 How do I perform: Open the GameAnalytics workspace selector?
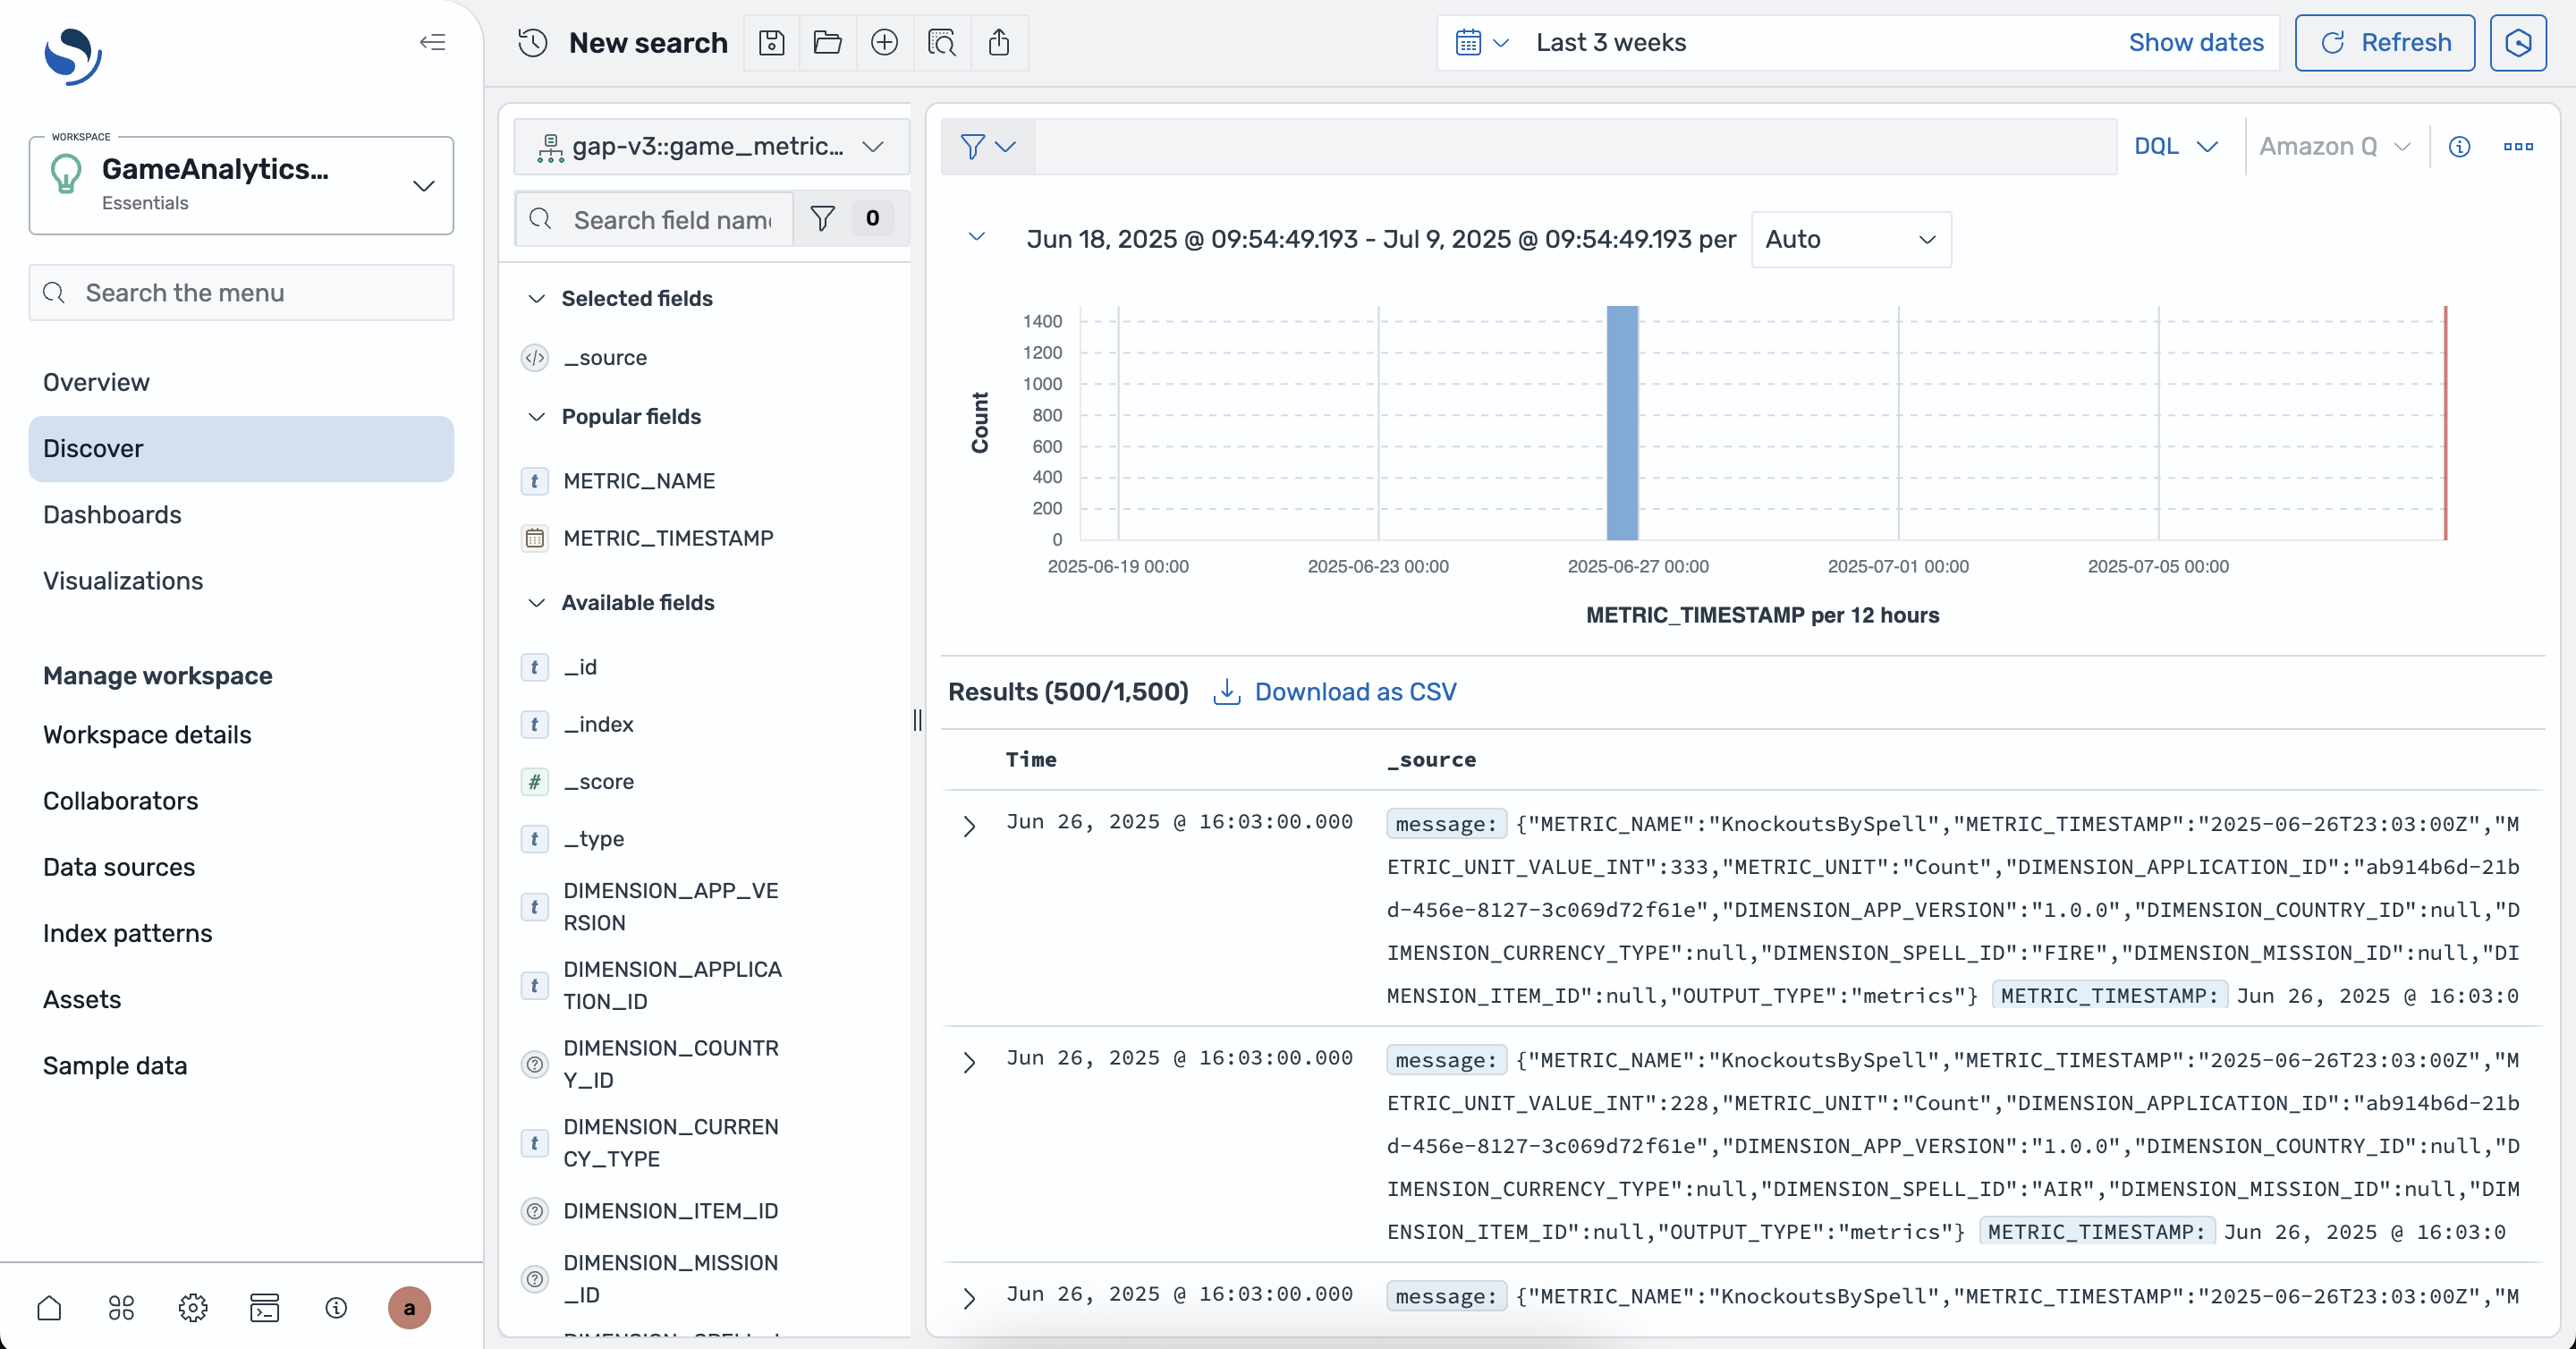[x=241, y=185]
